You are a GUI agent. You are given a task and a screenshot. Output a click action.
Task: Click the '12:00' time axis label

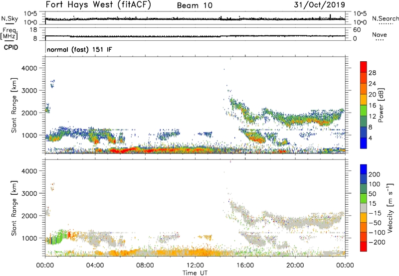(x=195, y=266)
